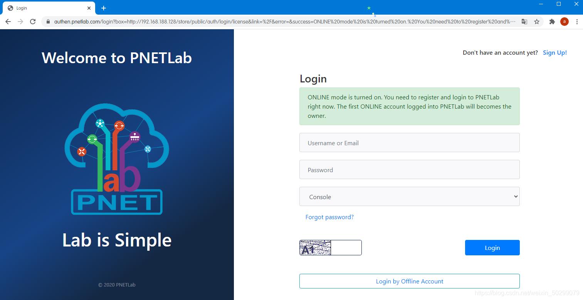This screenshot has height=300, width=583.
Task: Open the extensions puzzle icon
Action: (552, 22)
